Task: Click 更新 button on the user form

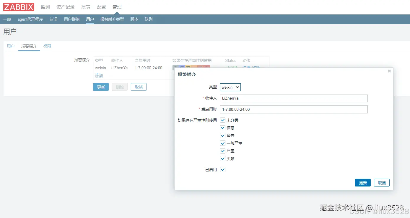Action: click(x=101, y=87)
